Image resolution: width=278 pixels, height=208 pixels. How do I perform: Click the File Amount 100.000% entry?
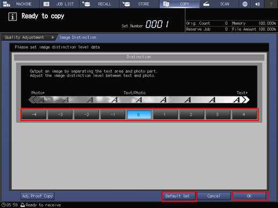(254, 29)
